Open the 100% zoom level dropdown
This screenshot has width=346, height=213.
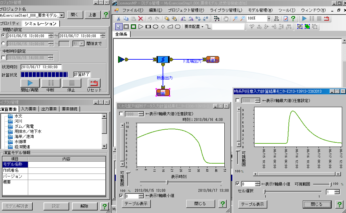(x=269, y=19)
